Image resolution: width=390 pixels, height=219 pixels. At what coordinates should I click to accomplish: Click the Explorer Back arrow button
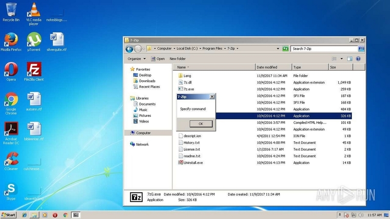click(x=130, y=49)
